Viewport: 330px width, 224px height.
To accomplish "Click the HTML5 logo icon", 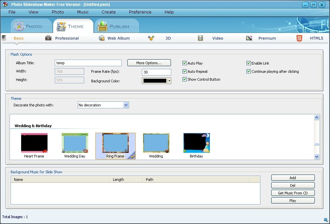I will 299,38.
